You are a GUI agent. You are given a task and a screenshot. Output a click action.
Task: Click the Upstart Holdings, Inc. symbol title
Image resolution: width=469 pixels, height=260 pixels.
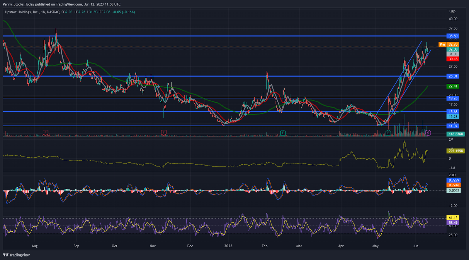[22, 12]
